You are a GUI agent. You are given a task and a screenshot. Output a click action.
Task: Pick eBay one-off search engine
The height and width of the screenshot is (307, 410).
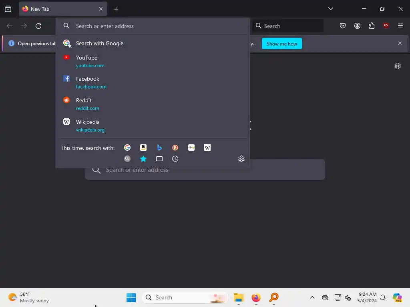(x=191, y=148)
